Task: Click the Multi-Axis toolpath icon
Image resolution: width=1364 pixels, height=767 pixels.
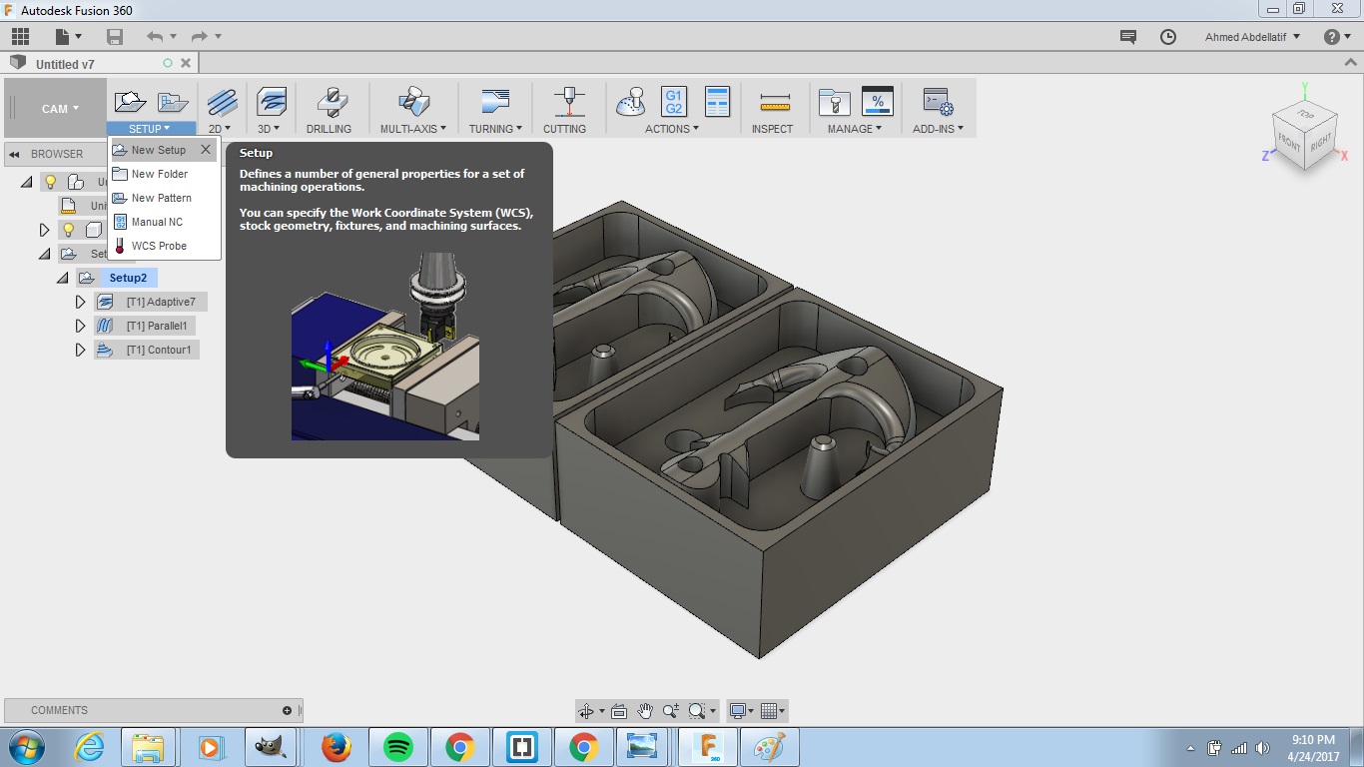Action: tap(413, 102)
